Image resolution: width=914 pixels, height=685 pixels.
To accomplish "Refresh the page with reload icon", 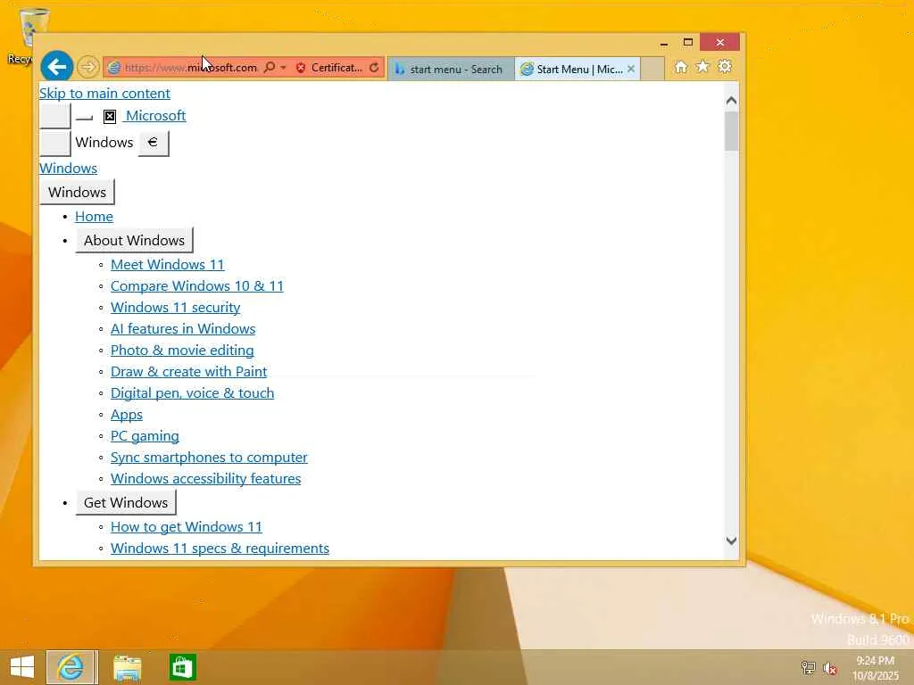I will click(374, 68).
